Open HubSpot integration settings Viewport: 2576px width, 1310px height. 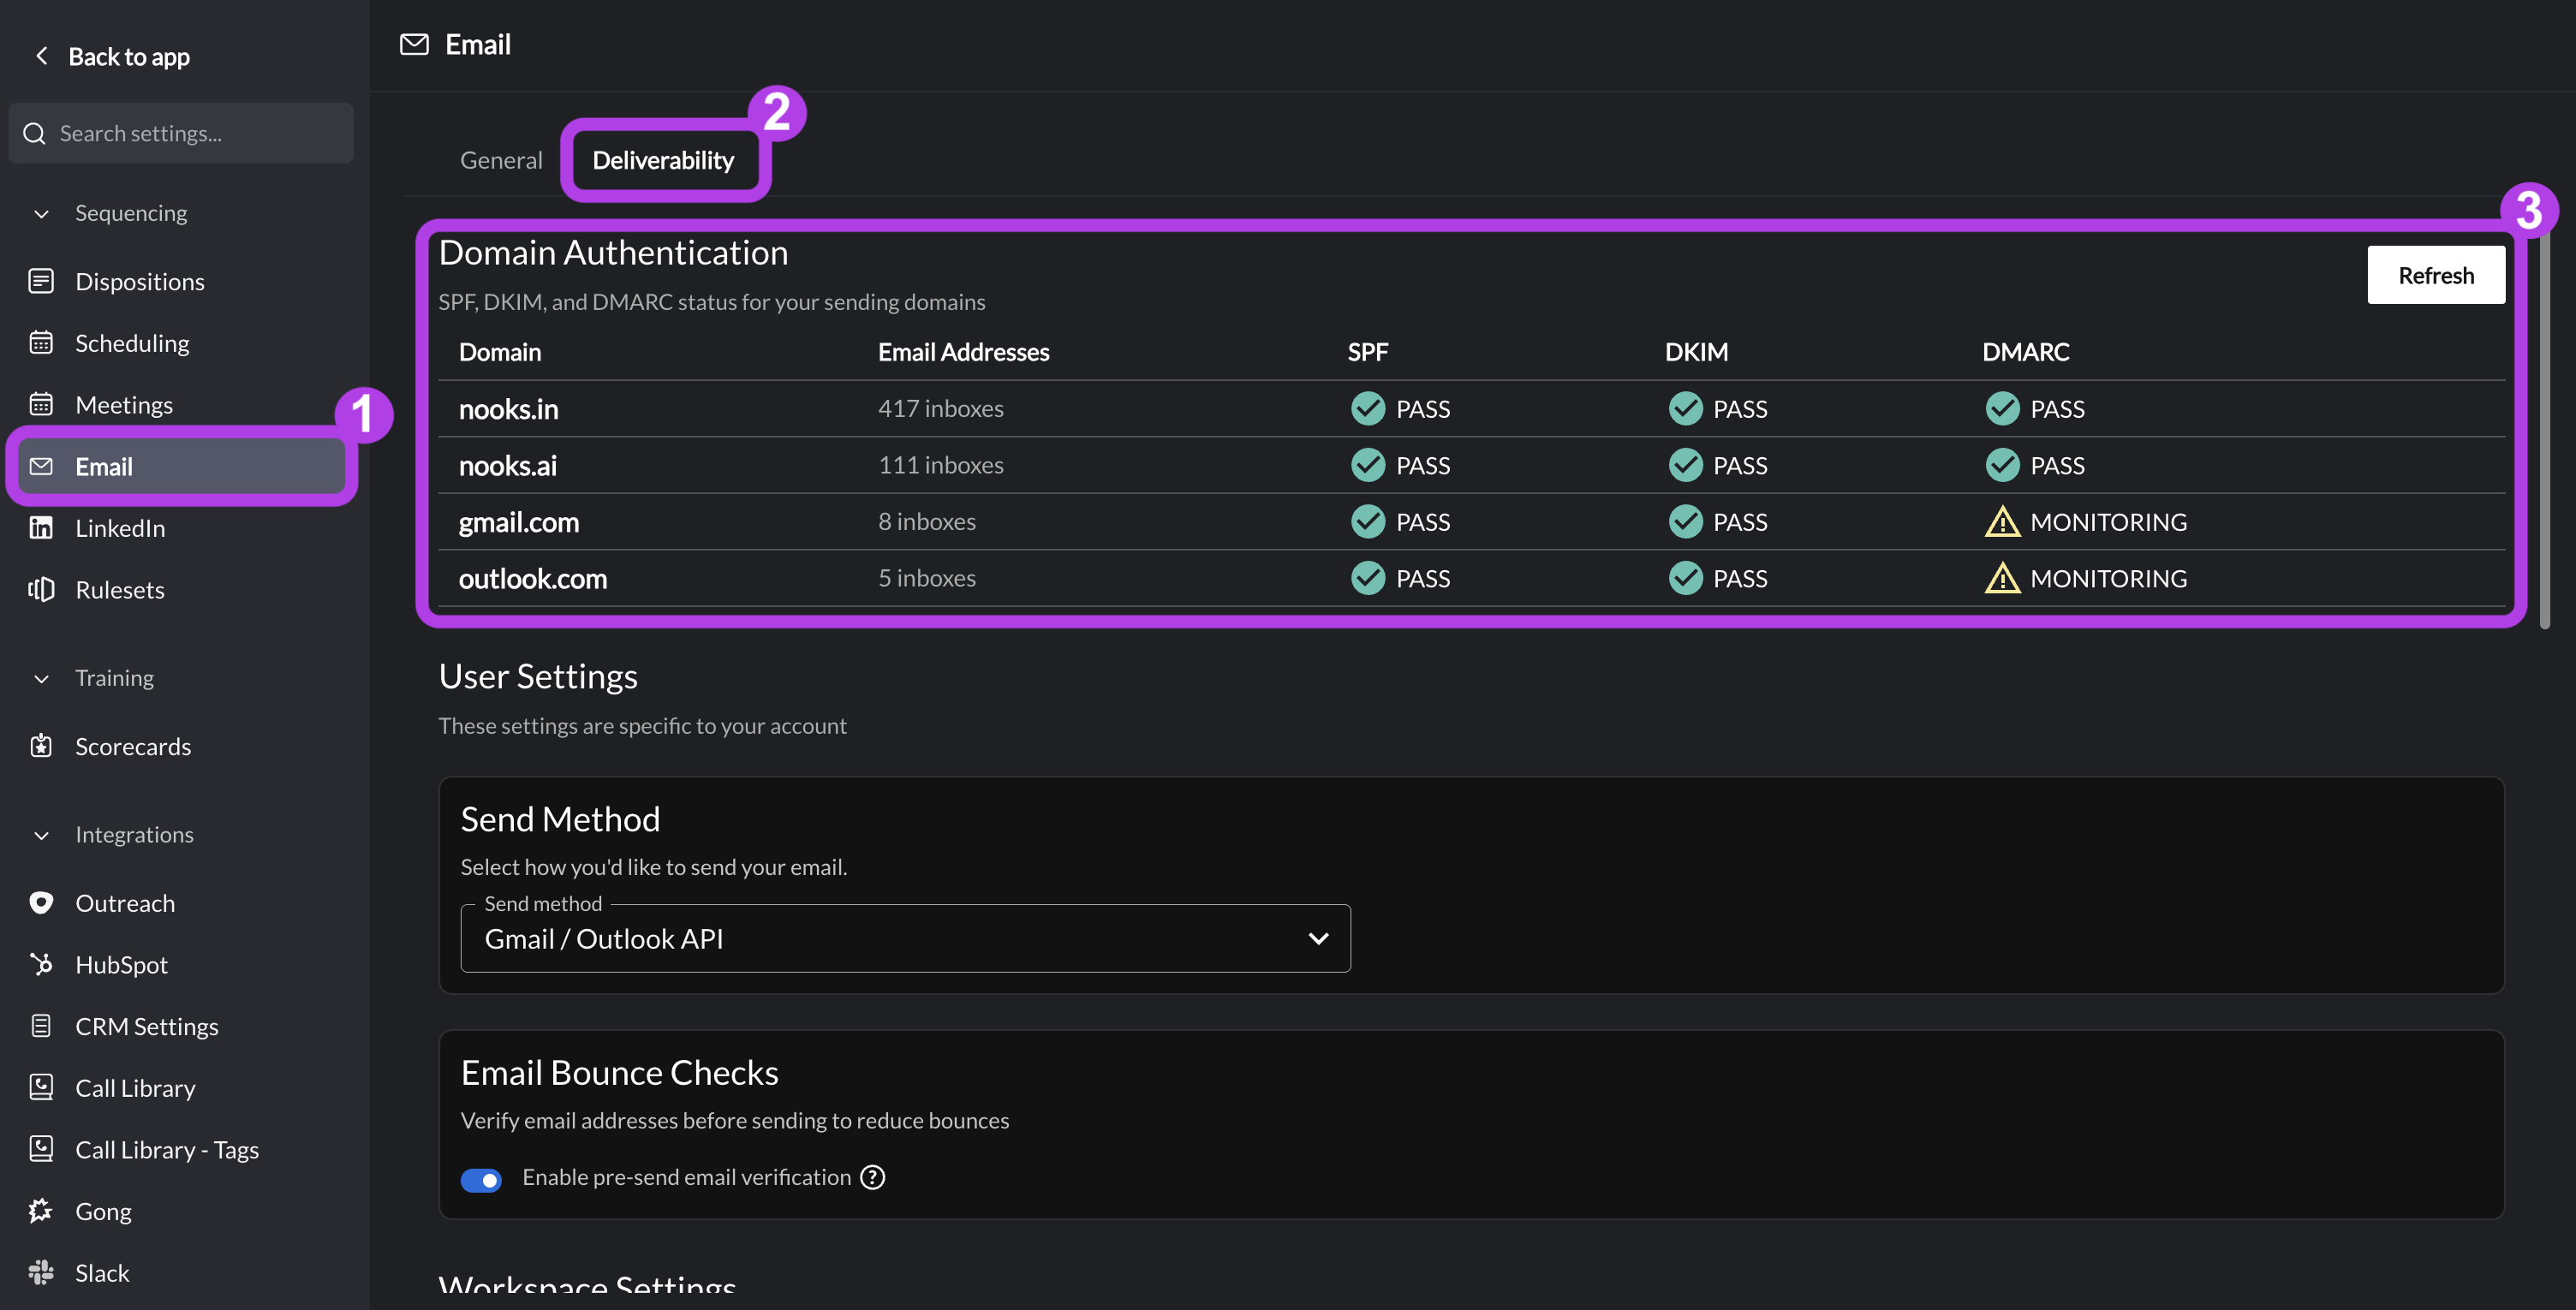tap(121, 964)
